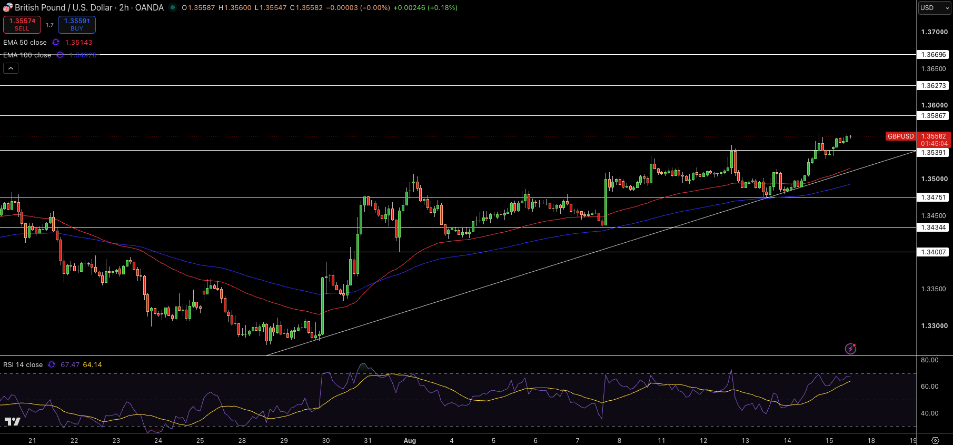Click the RSI moving average value 64.14
Screen dimensions: 953x445
pos(93,364)
